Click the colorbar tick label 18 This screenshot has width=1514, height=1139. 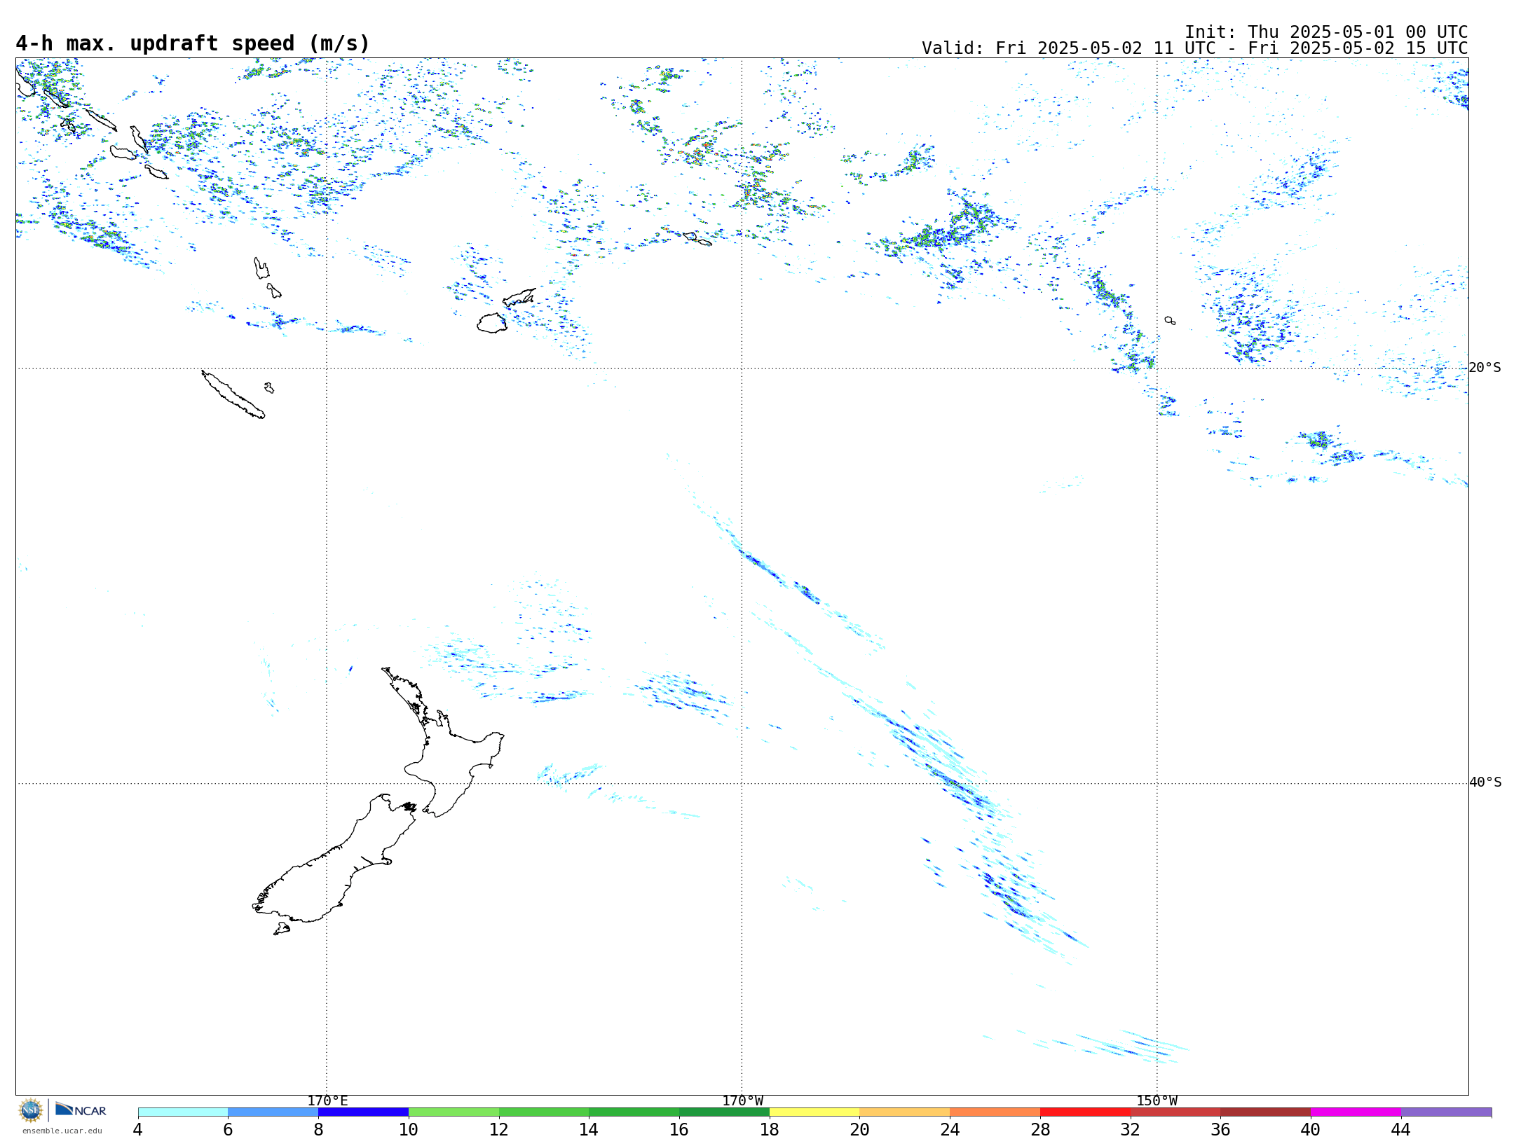pos(770,1130)
